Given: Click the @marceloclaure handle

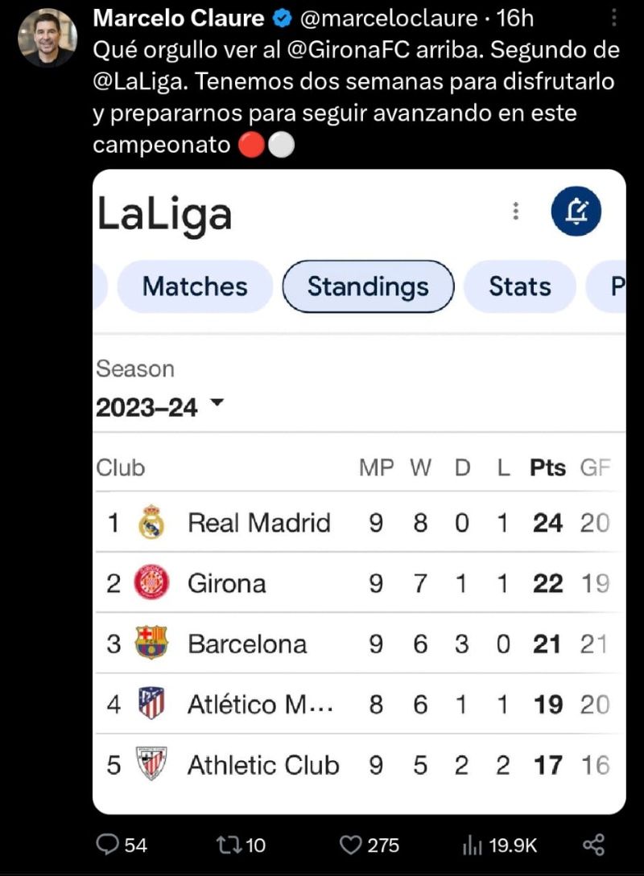Looking at the screenshot, I should click(389, 19).
